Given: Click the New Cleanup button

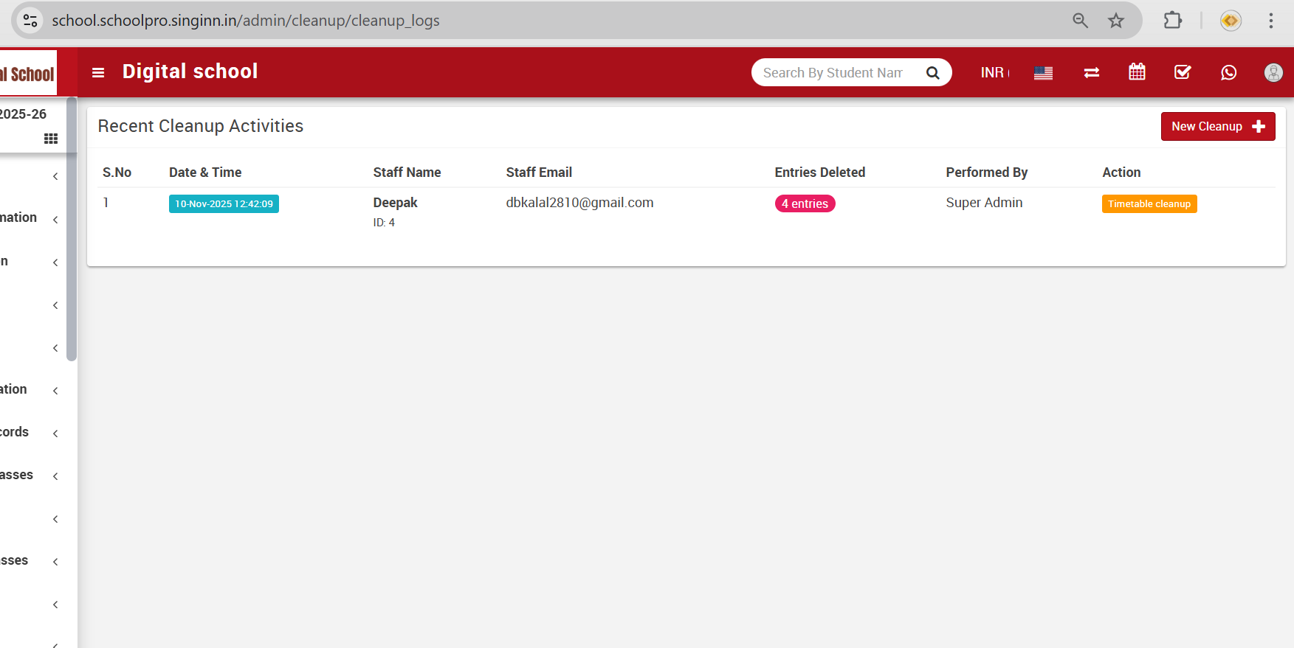Looking at the screenshot, I should point(1217,126).
